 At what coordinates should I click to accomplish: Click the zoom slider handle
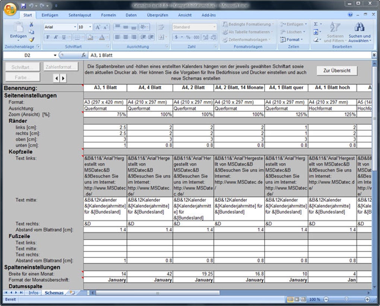click(x=346, y=299)
